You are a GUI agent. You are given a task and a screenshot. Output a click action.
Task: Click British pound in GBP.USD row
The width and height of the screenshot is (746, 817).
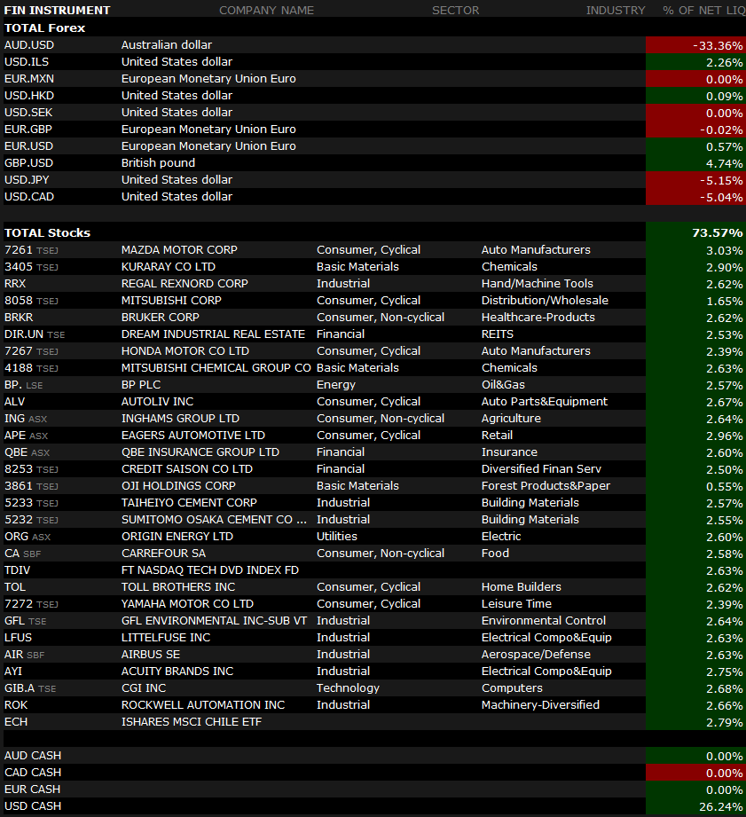pos(159,163)
